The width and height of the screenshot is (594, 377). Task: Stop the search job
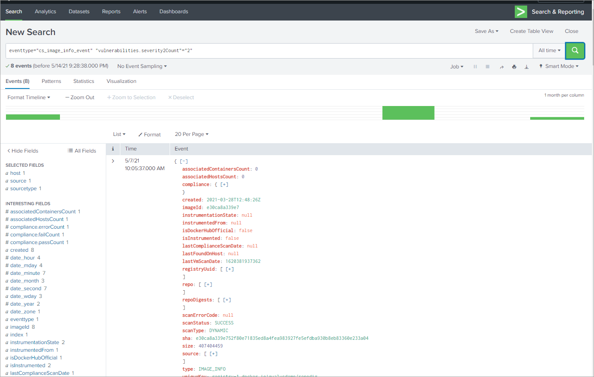(x=487, y=67)
